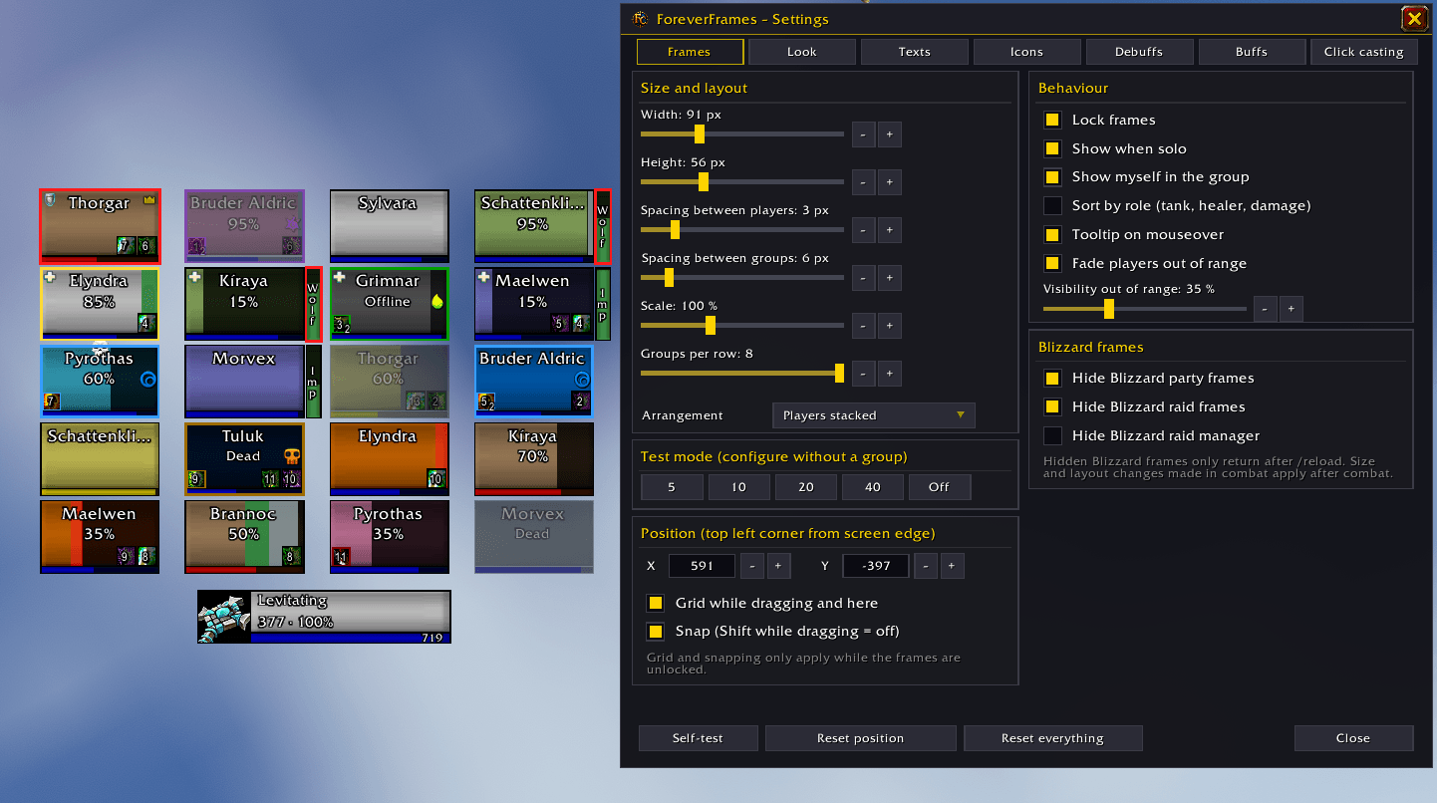1437x803 pixels.
Task: Toggle Fade players out of range
Action: [1052, 263]
